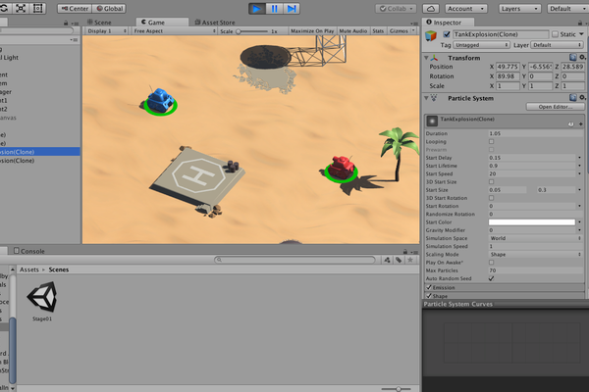Click the white Start Color swatch
This screenshot has width=589, height=392.
(531, 222)
